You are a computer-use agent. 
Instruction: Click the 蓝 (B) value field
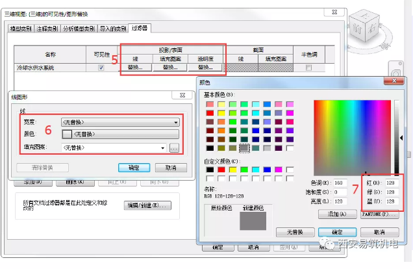[392, 201]
